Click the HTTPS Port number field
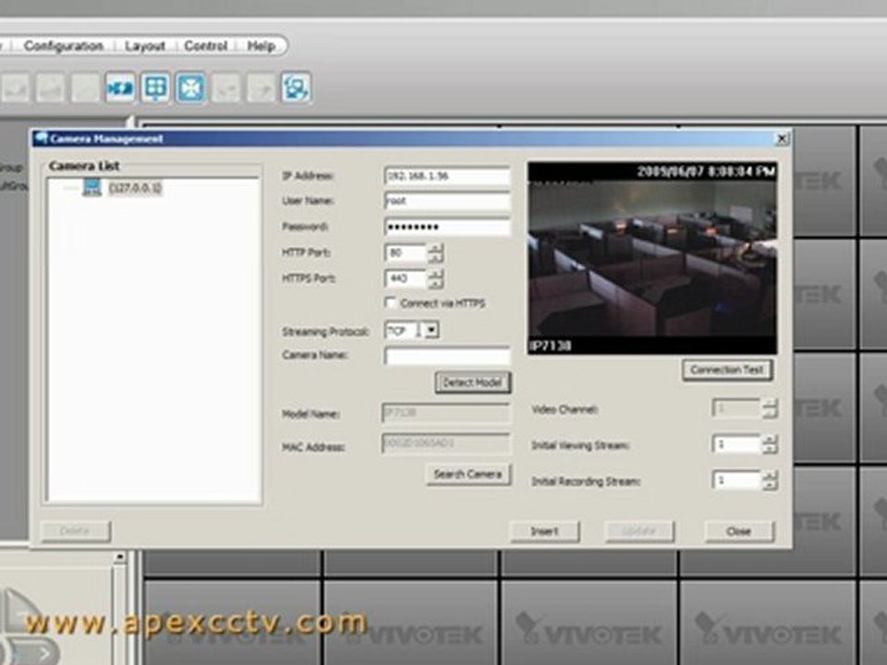 [x=406, y=279]
